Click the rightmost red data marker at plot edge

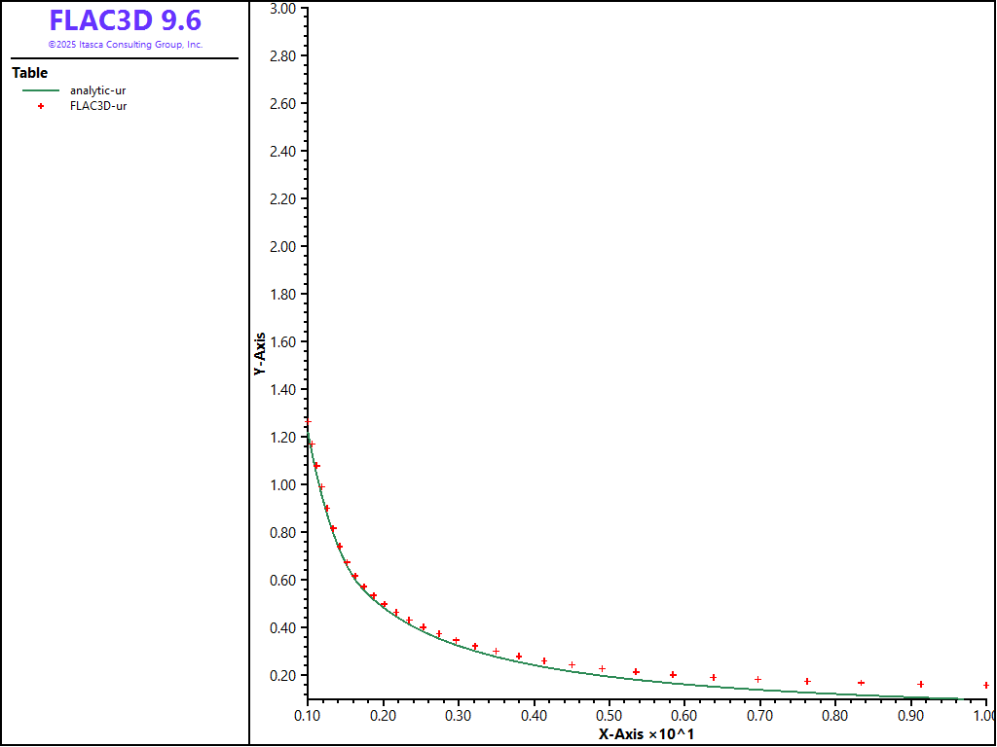pyautogui.click(x=986, y=686)
